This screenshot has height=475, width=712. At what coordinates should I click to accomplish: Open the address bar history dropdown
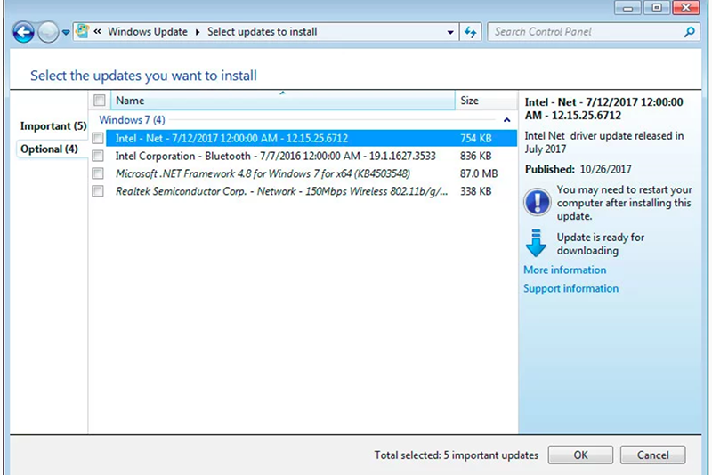450,32
